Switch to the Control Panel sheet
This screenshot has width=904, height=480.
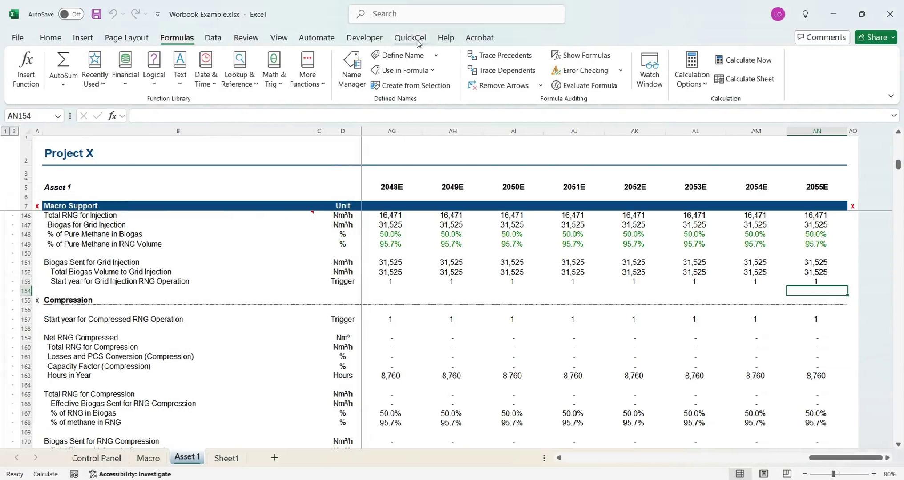(96, 458)
